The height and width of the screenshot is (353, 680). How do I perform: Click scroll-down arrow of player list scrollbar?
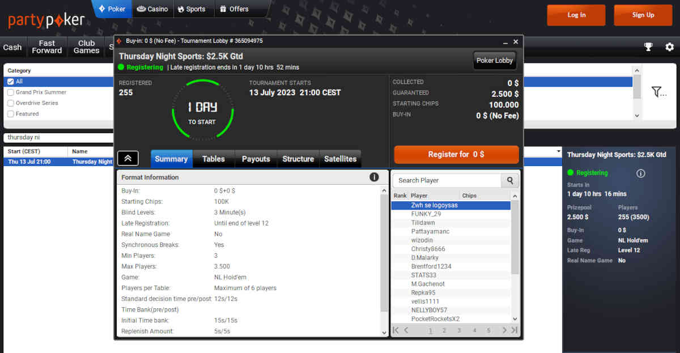515,319
